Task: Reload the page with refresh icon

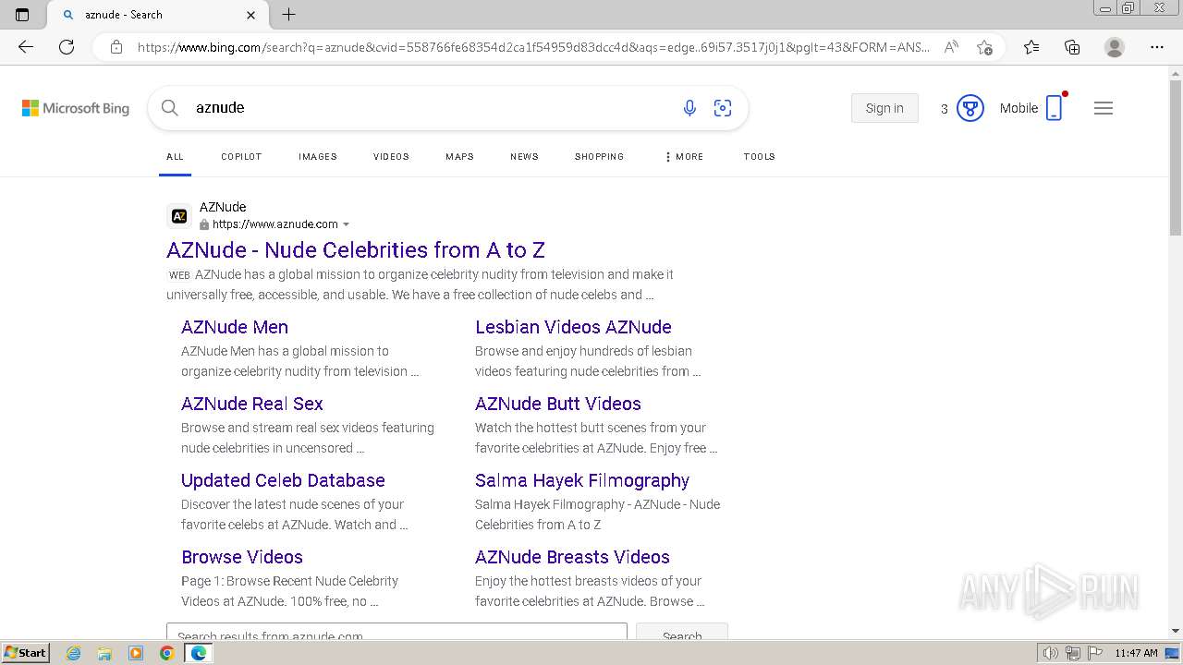Action: click(x=67, y=47)
